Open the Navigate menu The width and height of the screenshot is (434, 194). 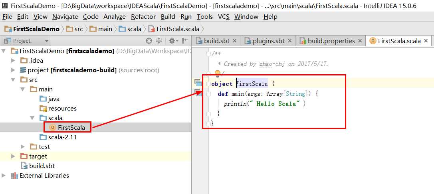[65, 17]
